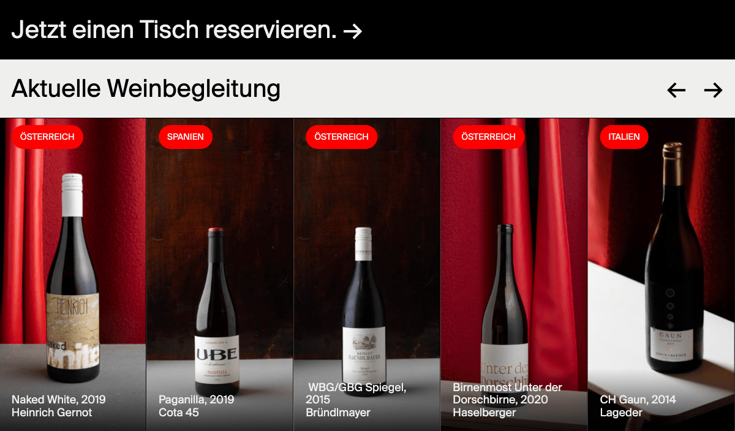Viewport: 735px width, 431px height.
Task: Click the next wine right arrow
Action: click(713, 90)
